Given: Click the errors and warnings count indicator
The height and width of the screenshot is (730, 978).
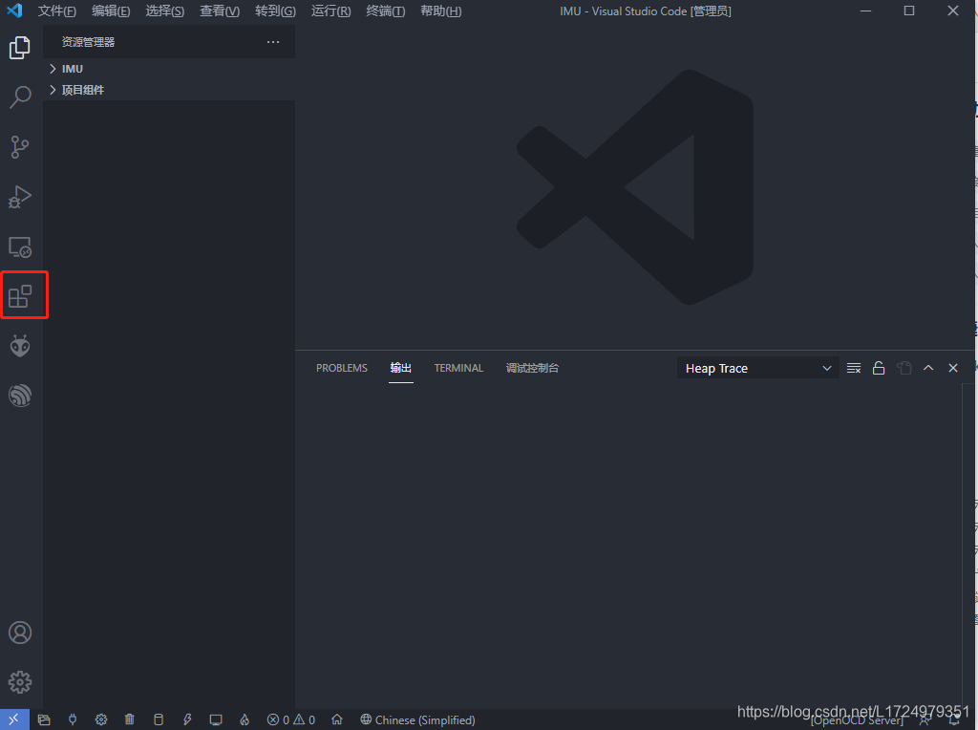Looking at the screenshot, I should pyautogui.click(x=291, y=719).
